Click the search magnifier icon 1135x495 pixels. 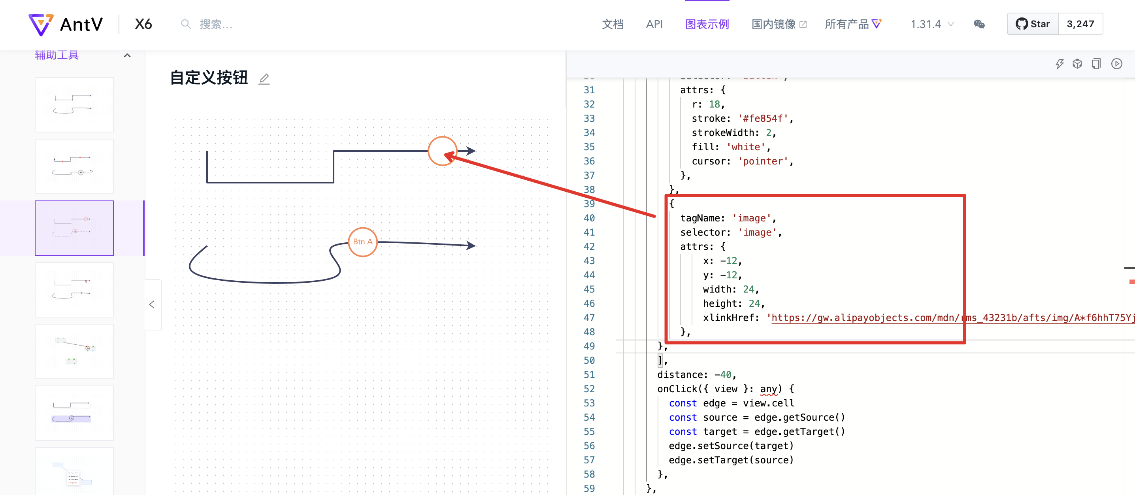pyautogui.click(x=186, y=24)
